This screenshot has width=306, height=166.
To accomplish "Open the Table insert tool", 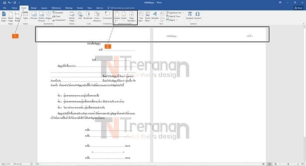I will tap(25, 17).
